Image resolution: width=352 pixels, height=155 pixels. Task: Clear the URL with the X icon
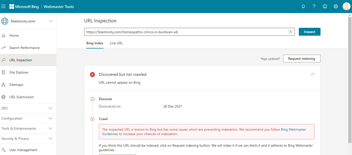[290, 32]
